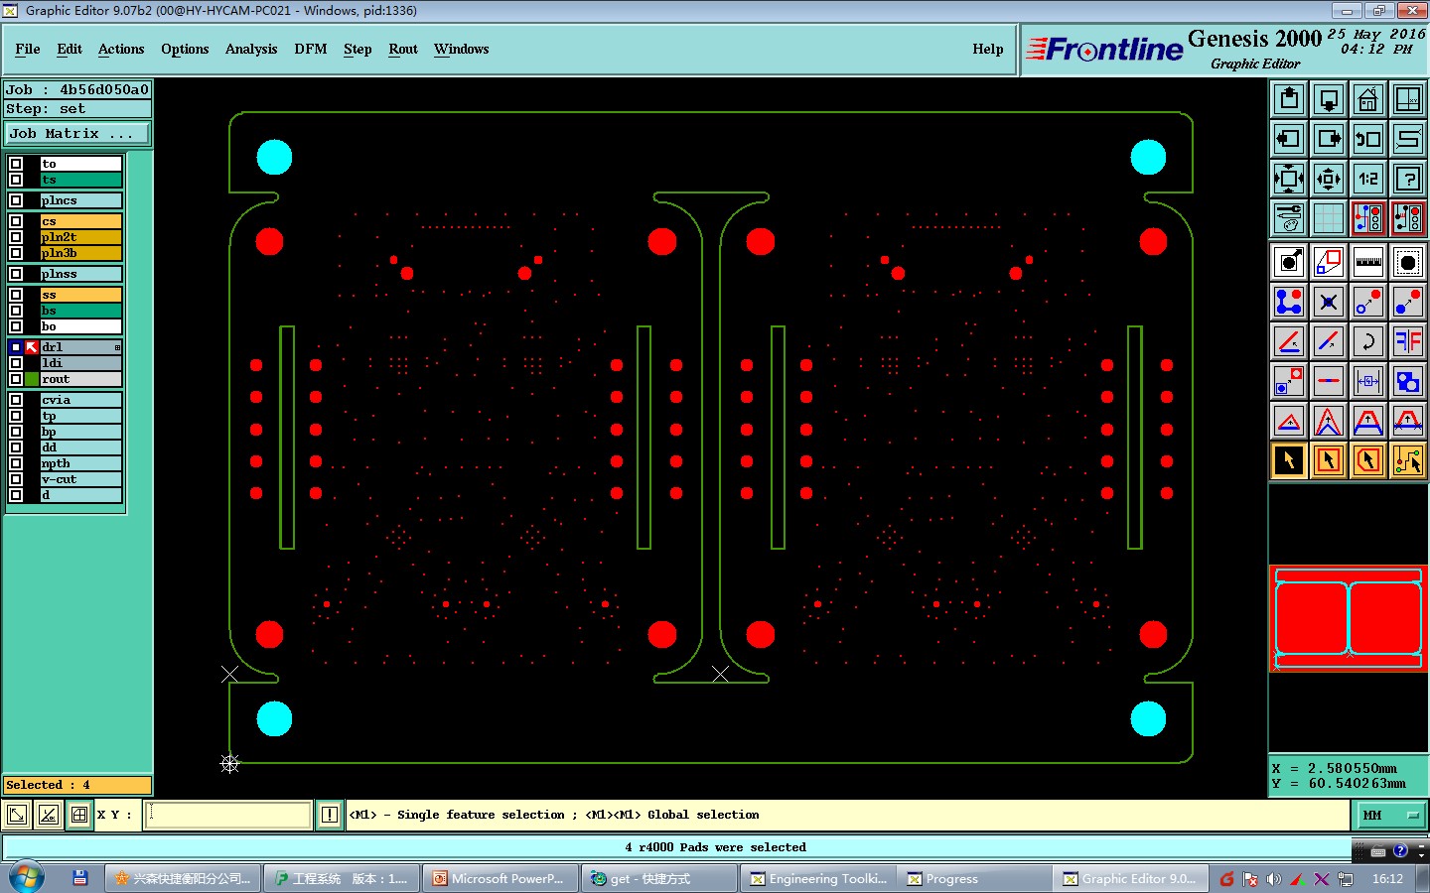Toggle the checkbox for layer plncs
This screenshot has width=1430, height=893.
[x=16, y=200]
